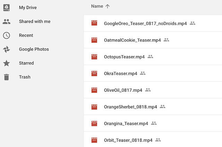Select the Starred star icon
Screen dimensions: 222x147
pyautogui.click(x=7, y=63)
